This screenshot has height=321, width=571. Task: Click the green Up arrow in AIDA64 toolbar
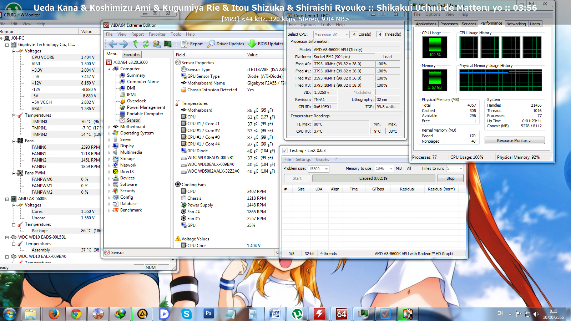(x=135, y=44)
